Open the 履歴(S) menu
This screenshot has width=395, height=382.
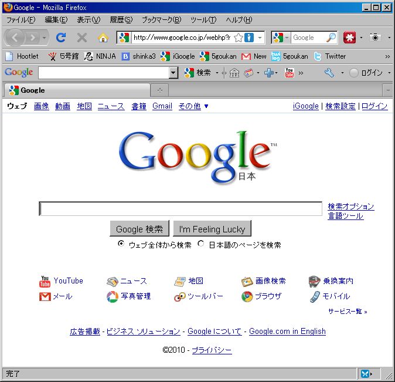[x=121, y=20]
